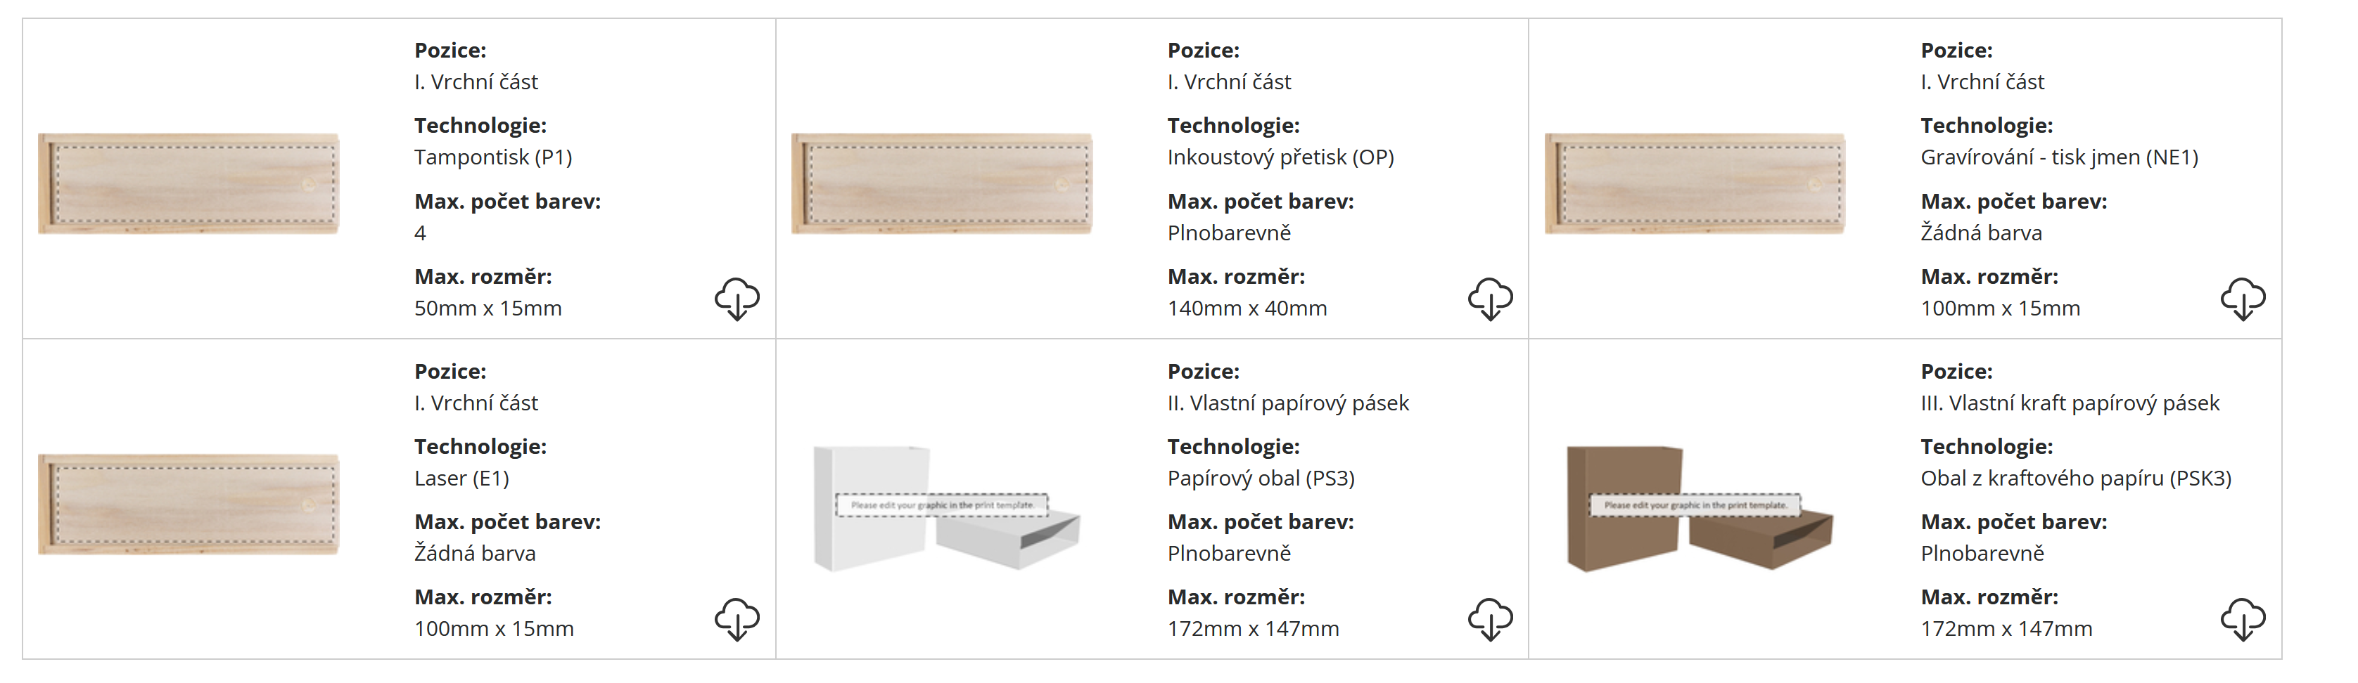The width and height of the screenshot is (2358, 683).
Task: Open the brown kraft sleeve image
Action: pyautogui.click(x=1699, y=508)
